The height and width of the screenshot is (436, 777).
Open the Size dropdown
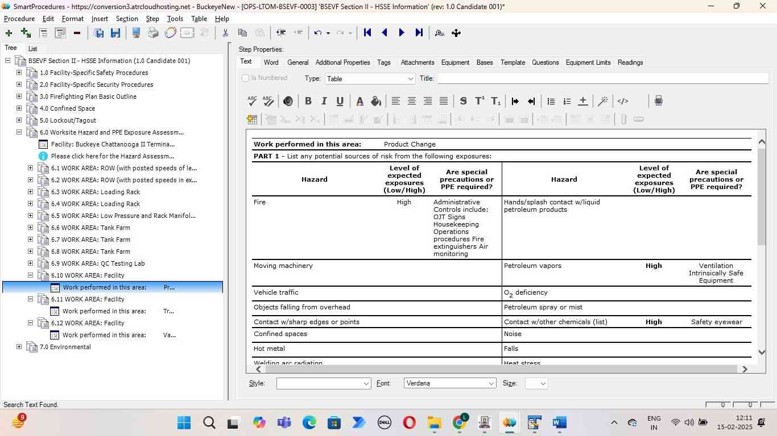click(x=536, y=384)
